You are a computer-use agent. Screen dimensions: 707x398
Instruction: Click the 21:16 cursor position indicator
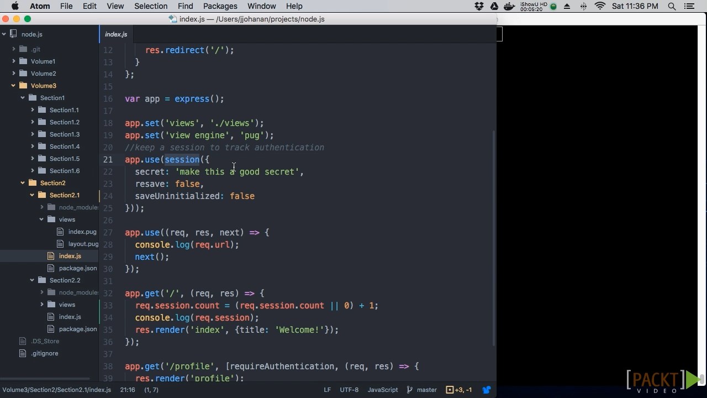coord(128,390)
